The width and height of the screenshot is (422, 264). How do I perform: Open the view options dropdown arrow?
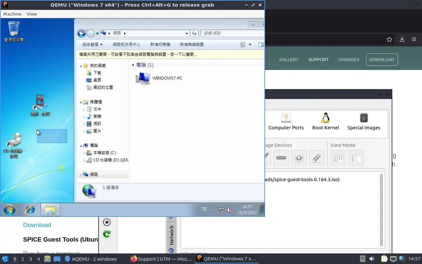[x=250, y=45]
